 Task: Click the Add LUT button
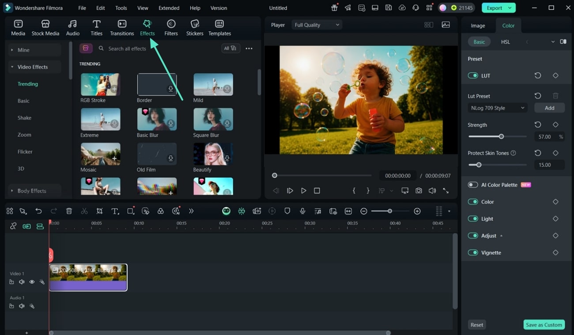coord(549,108)
